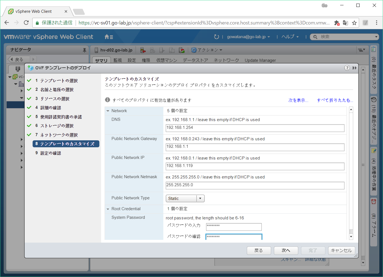The height and width of the screenshot is (277, 383).
Task: Switch to the データストア tab
Action: click(196, 60)
